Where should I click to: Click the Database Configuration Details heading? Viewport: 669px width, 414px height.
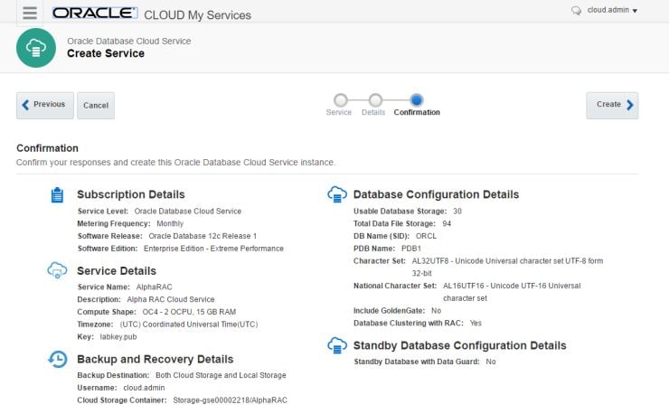click(x=436, y=194)
